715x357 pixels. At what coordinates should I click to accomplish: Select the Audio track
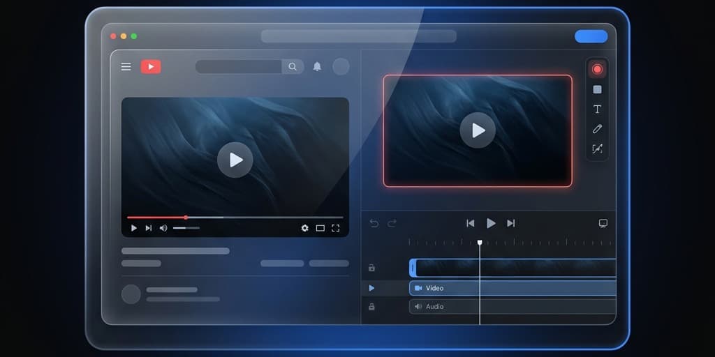click(x=513, y=307)
